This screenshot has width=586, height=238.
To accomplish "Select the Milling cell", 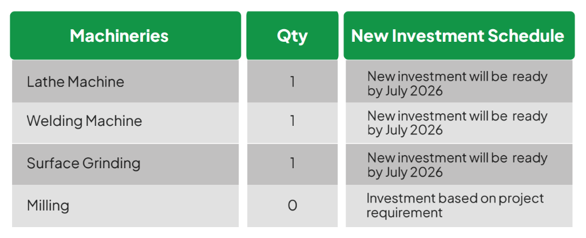I will (125, 206).
